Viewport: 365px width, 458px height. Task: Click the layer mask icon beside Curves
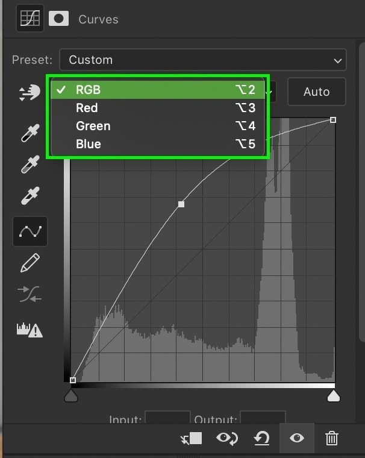[x=58, y=19]
